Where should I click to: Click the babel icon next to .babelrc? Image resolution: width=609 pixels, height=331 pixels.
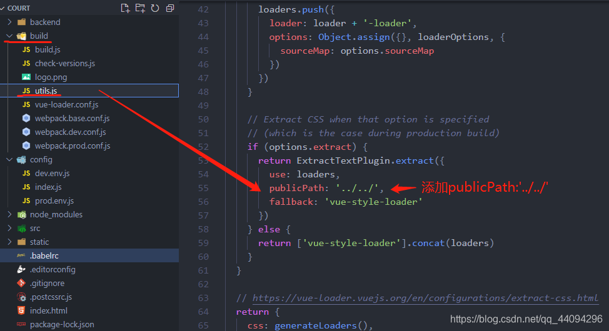(21, 255)
